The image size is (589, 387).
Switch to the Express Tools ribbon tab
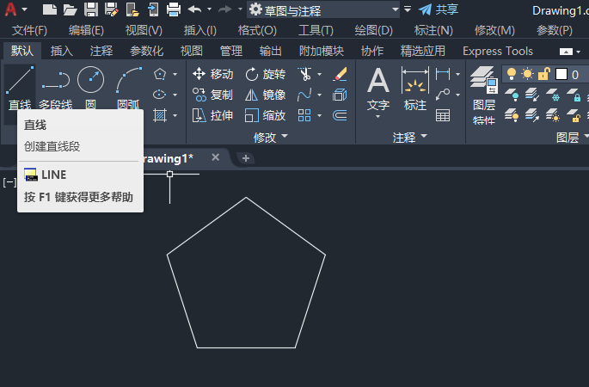coord(498,51)
